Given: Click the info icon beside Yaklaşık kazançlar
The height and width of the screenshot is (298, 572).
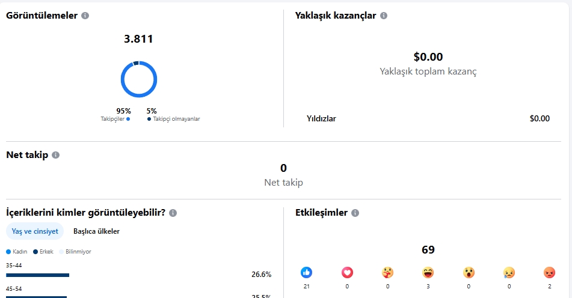Looking at the screenshot, I should pyautogui.click(x=384, y=16).
